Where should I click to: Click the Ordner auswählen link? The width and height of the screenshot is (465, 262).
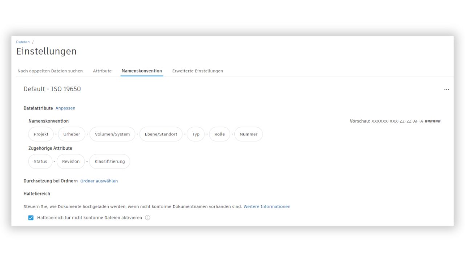coord(99,181)
